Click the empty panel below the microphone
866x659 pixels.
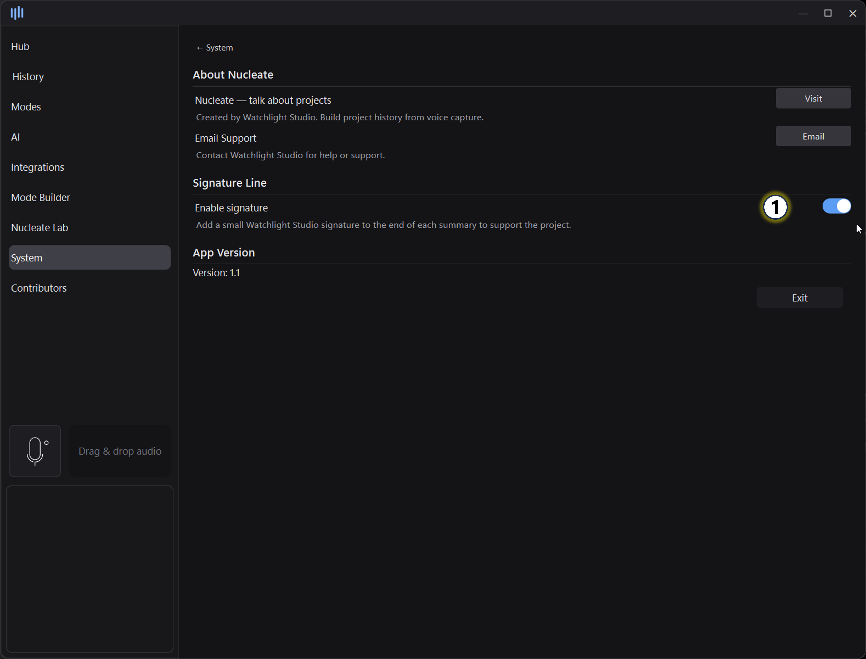(x=90, y=569)
